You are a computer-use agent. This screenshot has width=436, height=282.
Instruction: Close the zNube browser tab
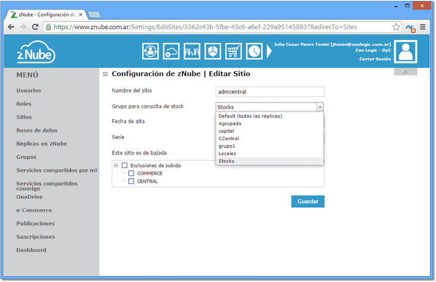81,14
